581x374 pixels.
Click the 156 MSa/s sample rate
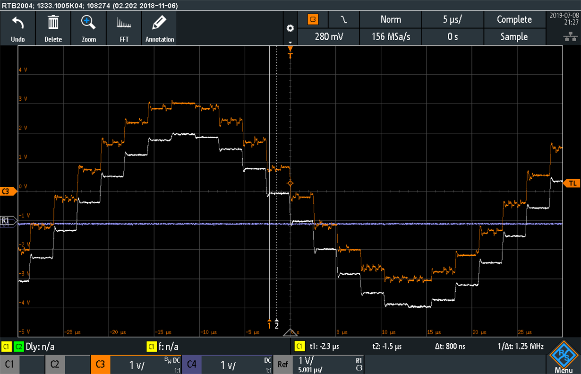(391, 36)
